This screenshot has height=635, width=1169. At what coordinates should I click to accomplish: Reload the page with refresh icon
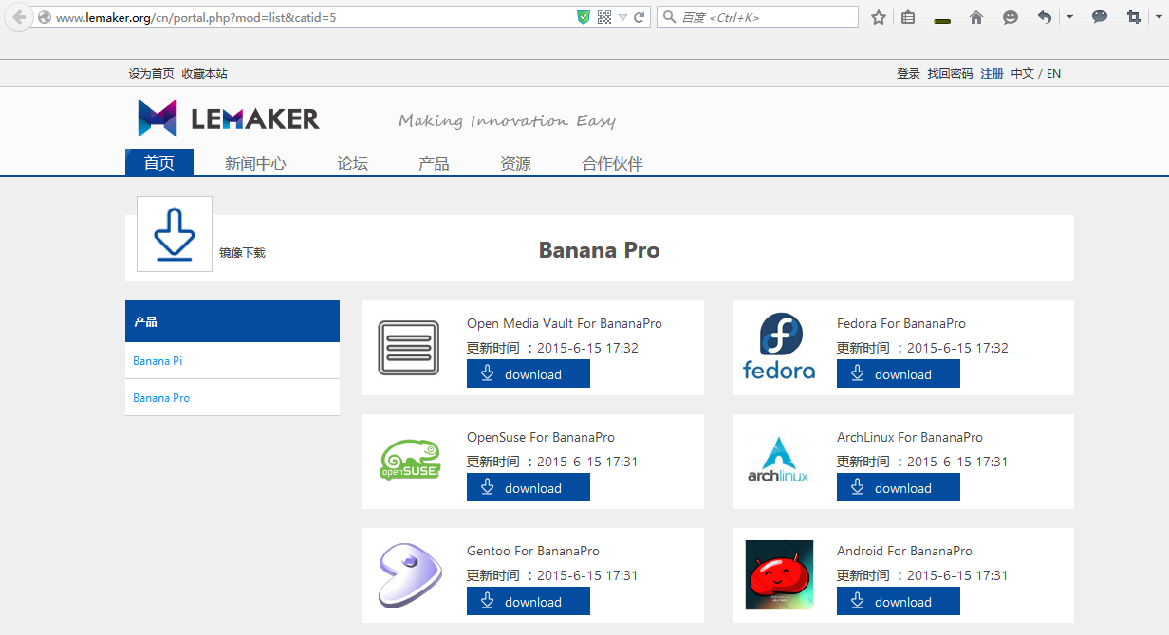(x=640, y=17)
